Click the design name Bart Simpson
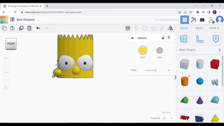 click(x=26, y=20)
